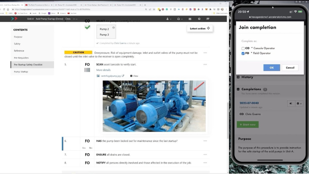The width and height of the screenshot is (309, 174).
Task: Open completion link 2022-07-0040
Action: tap(249, 103)
